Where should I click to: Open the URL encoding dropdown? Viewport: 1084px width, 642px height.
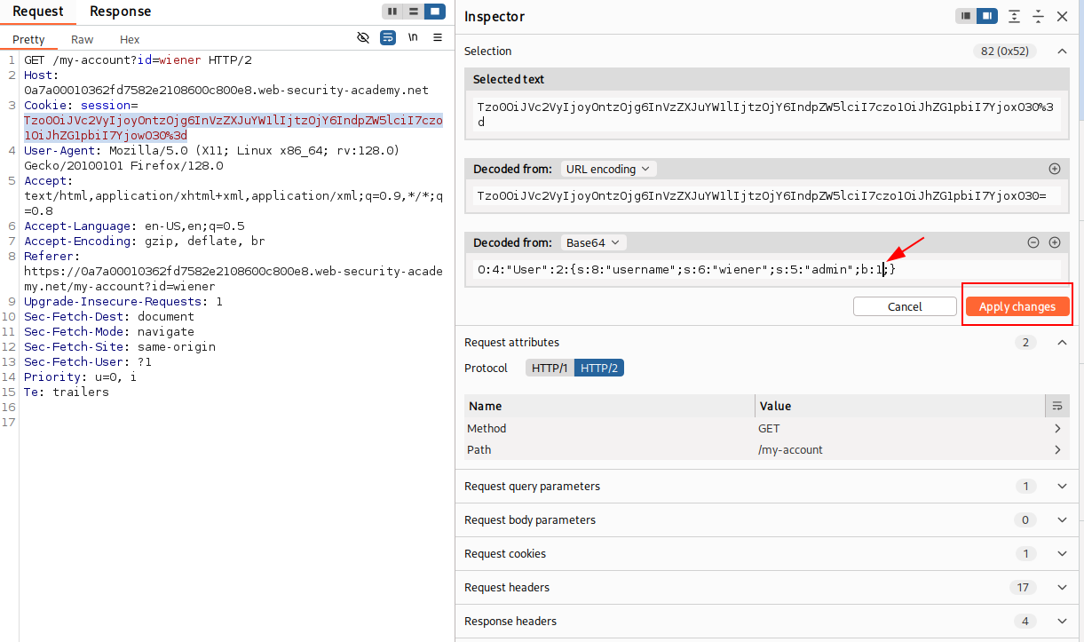[x=607, y=169]
